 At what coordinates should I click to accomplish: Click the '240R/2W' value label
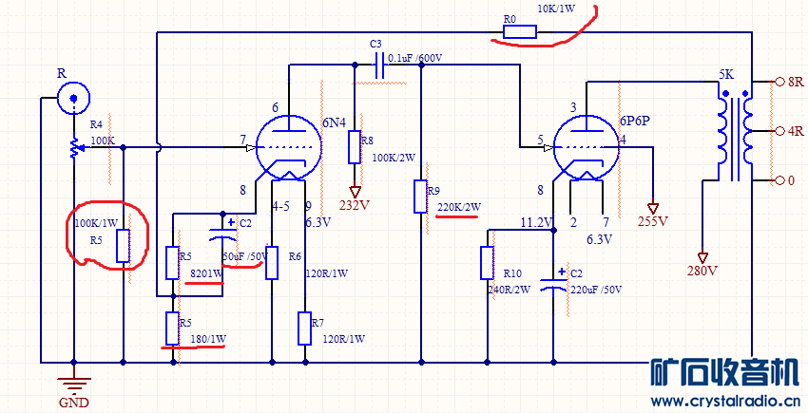(x=510, y=290)
